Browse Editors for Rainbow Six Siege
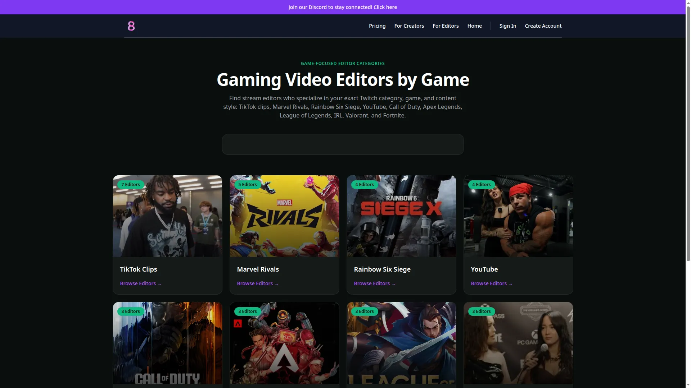The height and width of the screenshot is (388, 691). tap(375, 283)
